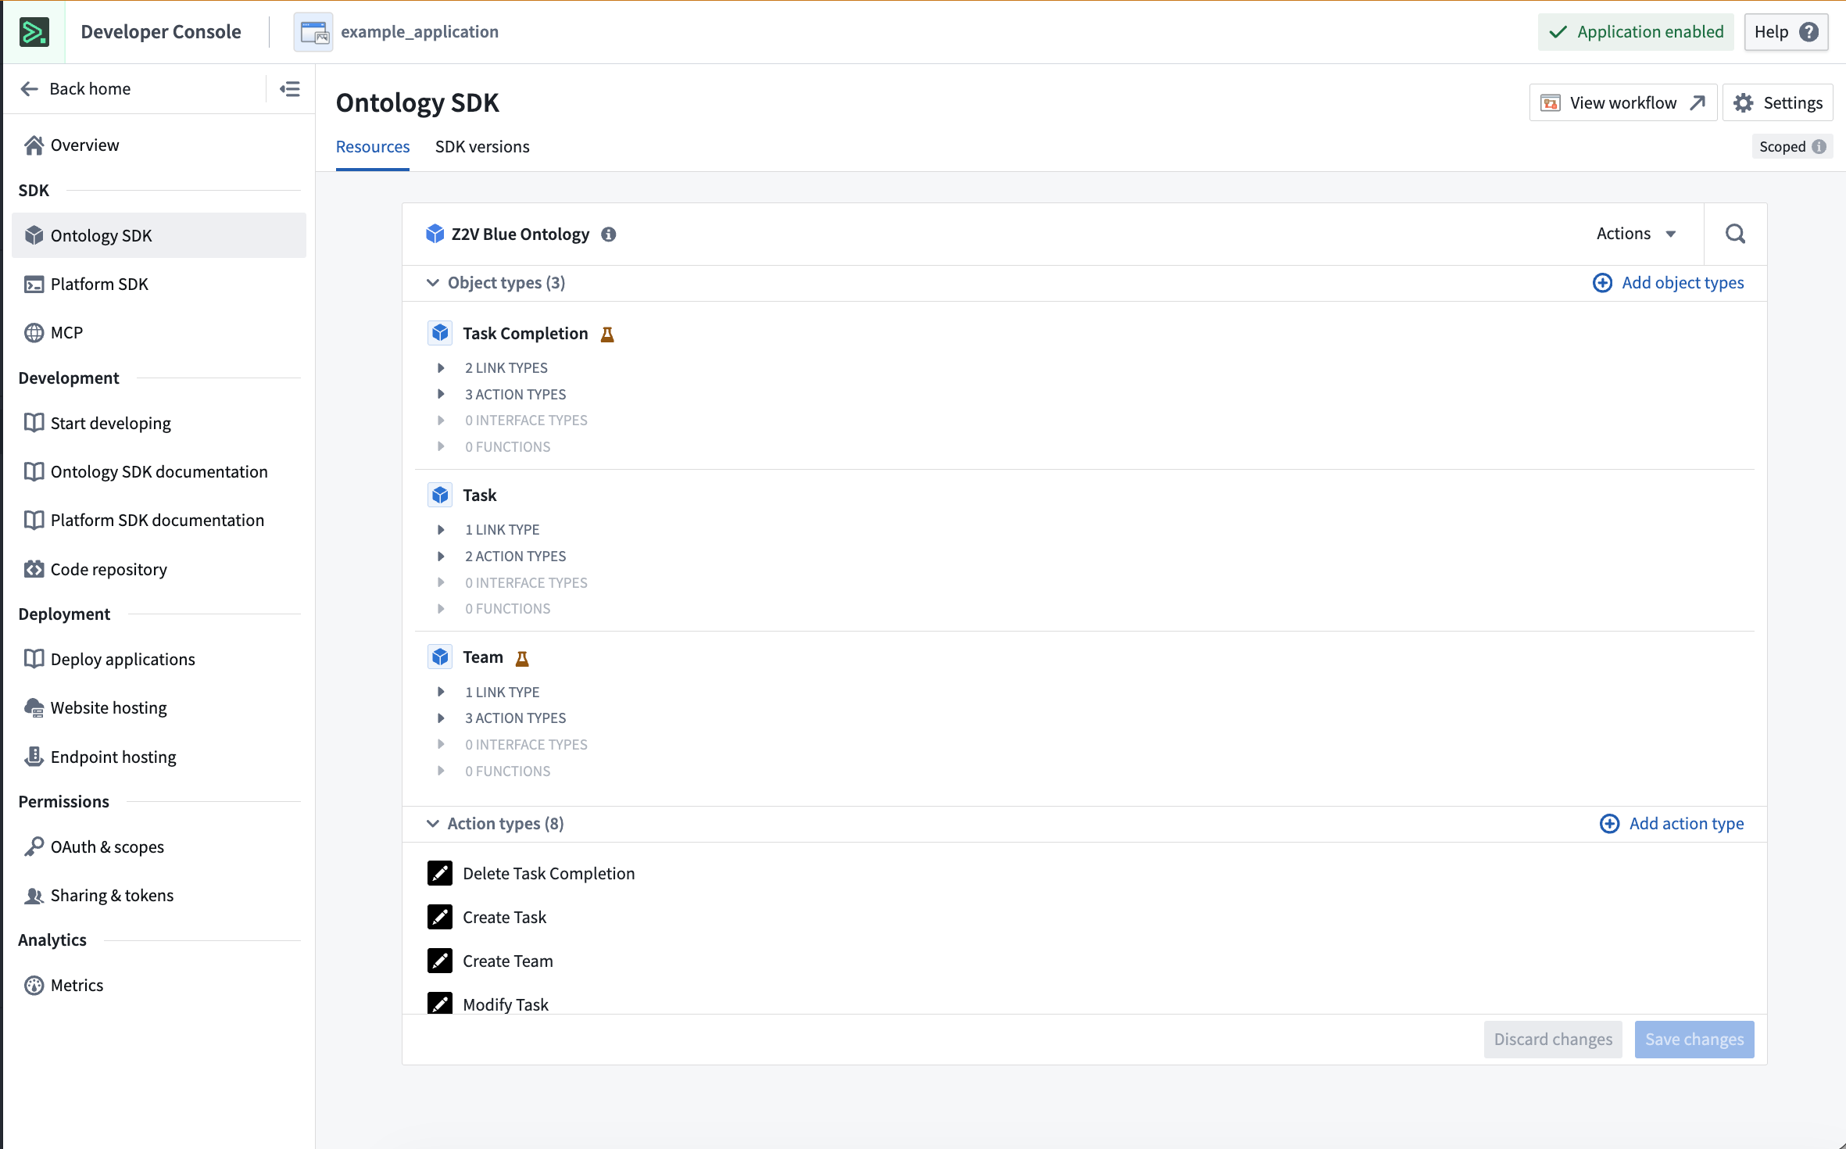The width and height of the screenshot is (1846, 1149).
Task: Click the example_application app icon
Action: 313,32
